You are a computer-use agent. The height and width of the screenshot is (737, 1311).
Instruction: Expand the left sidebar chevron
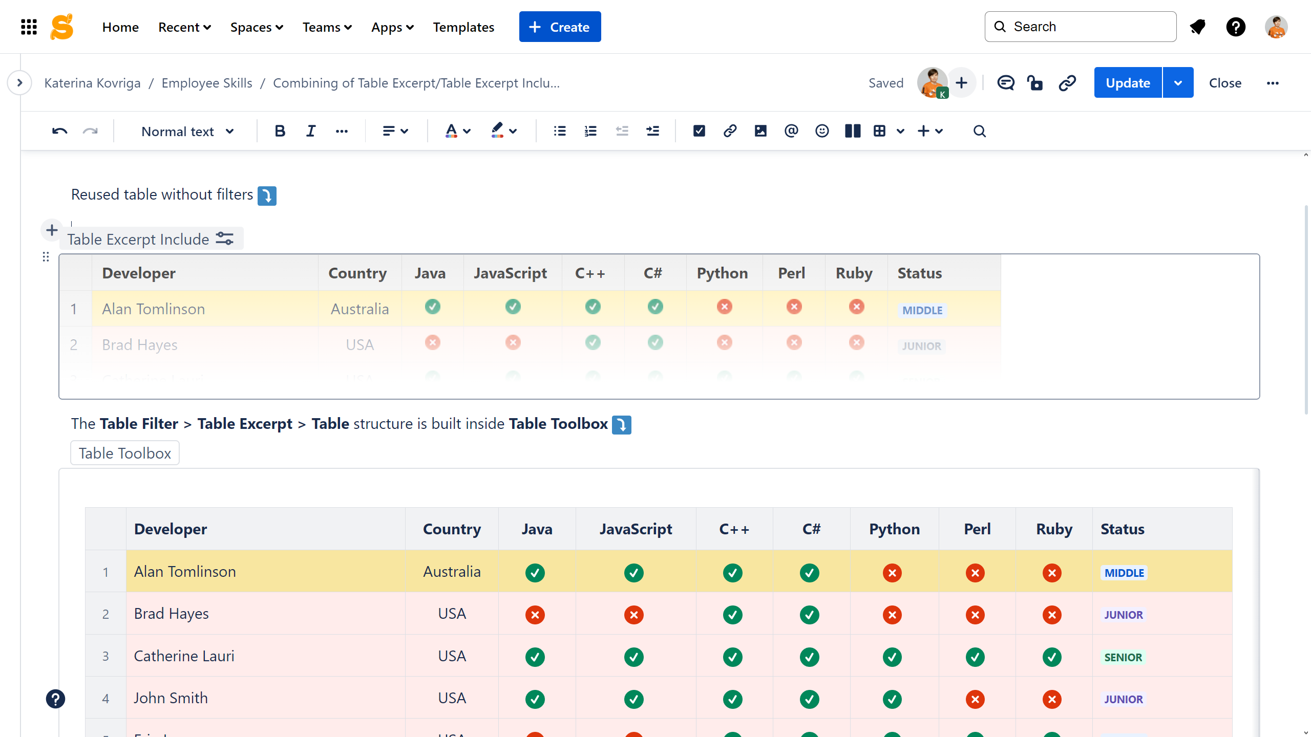19,82
